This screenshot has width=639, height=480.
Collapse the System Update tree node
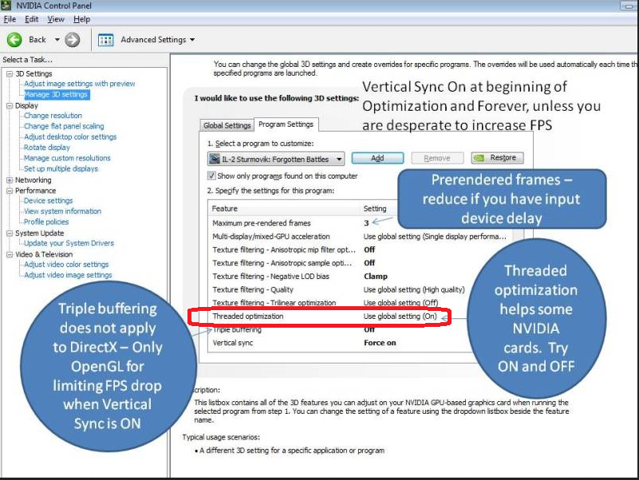click(10, 233)
